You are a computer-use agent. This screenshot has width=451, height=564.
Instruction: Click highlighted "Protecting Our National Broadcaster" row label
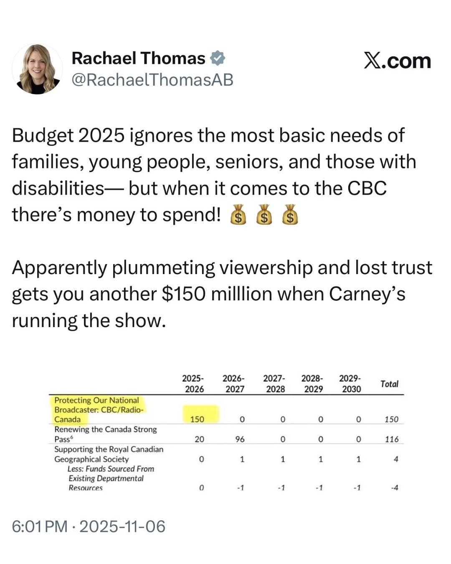[99, 409]
